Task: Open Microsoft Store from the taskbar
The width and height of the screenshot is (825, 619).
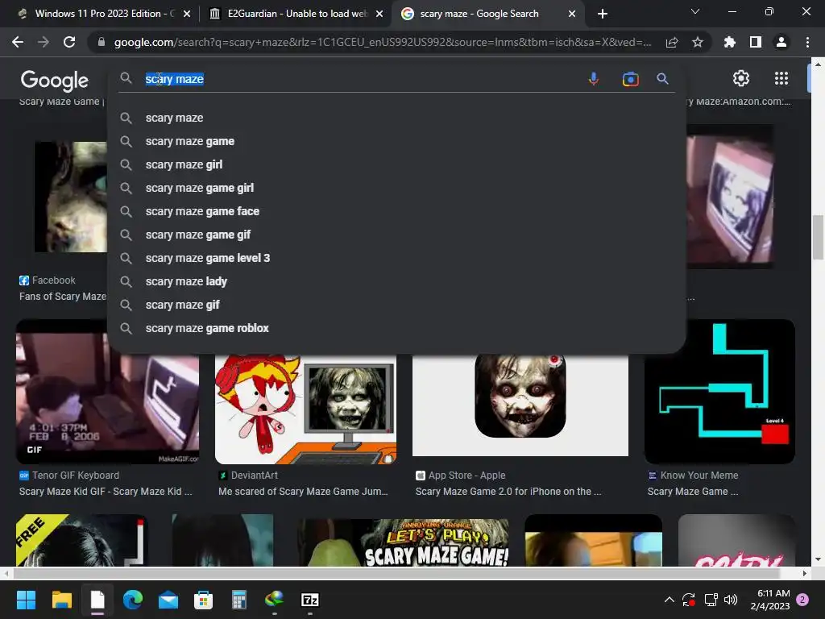Action: 203,600
